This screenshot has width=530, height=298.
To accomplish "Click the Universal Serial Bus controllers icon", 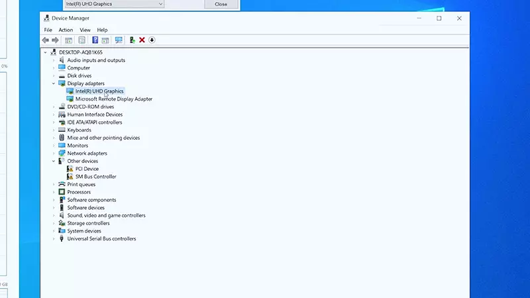I will 62,239.
